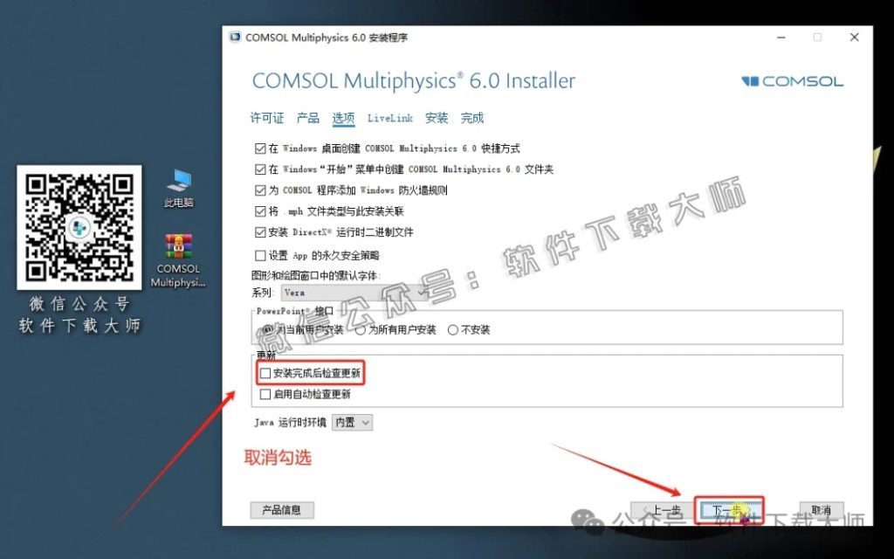Click the 产品信息 button
The height and width of the screenshot is (559, 894).
282,510
